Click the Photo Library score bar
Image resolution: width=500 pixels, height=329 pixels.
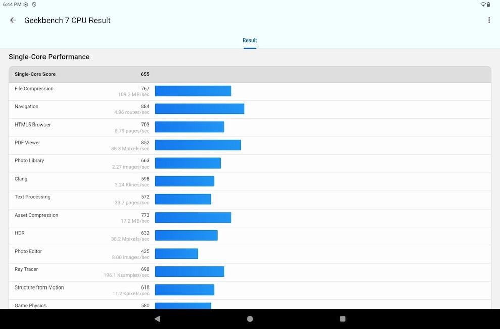(188, 163)
